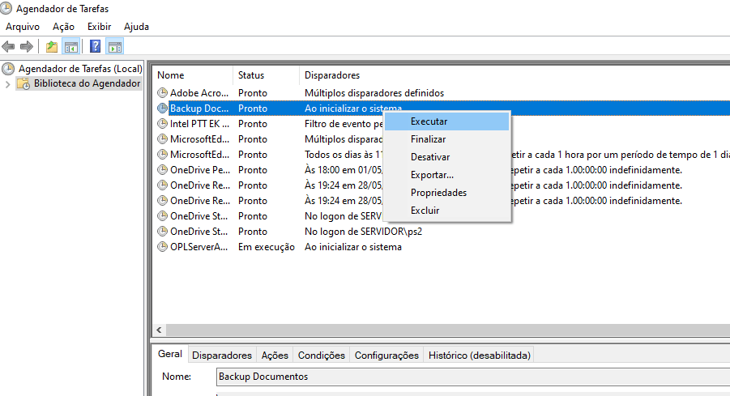Screen dimensions: 730x396
Task: Click the Em execução status cell
Action: 267,247
